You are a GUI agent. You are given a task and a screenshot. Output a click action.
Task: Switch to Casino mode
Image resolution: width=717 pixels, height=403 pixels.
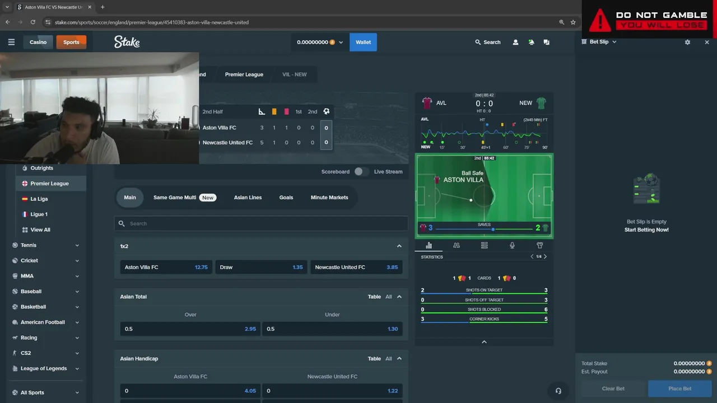[38, 42]
